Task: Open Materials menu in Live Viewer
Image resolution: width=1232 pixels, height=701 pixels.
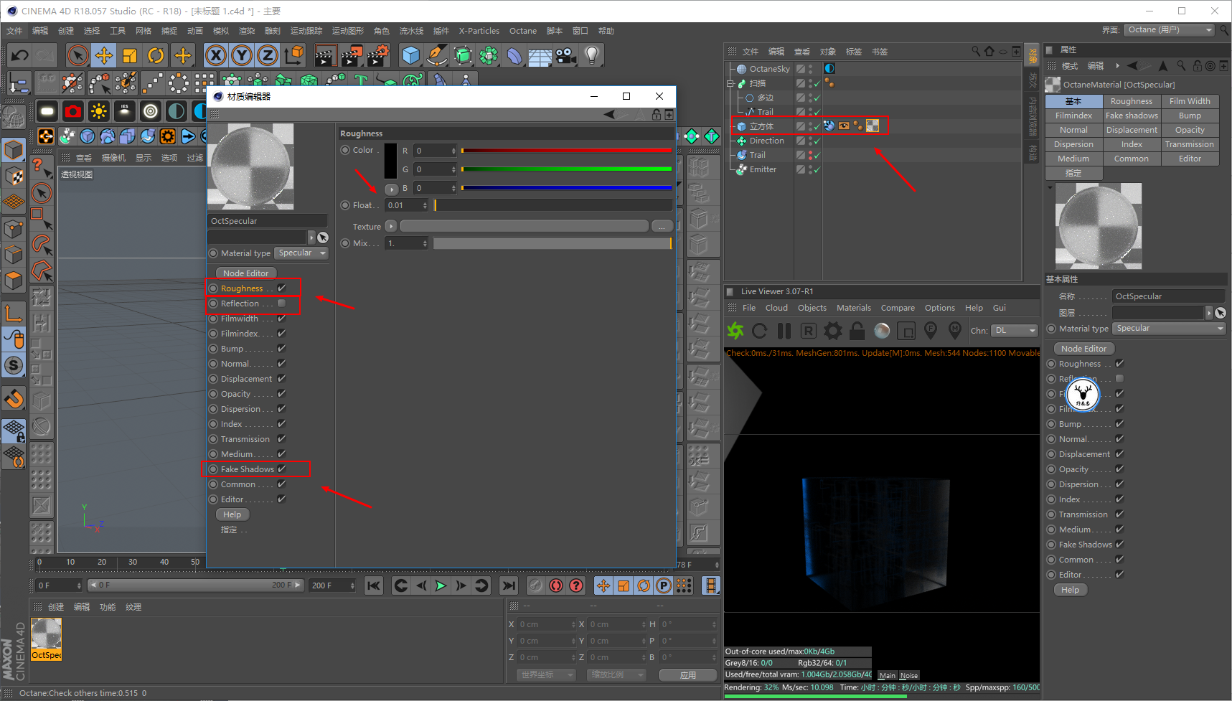Action: (x=854, y=308)
